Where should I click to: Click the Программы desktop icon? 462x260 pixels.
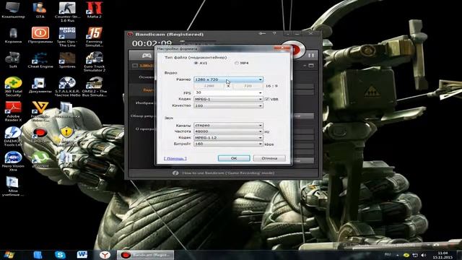pyautogui.click(x=40, y=35)
